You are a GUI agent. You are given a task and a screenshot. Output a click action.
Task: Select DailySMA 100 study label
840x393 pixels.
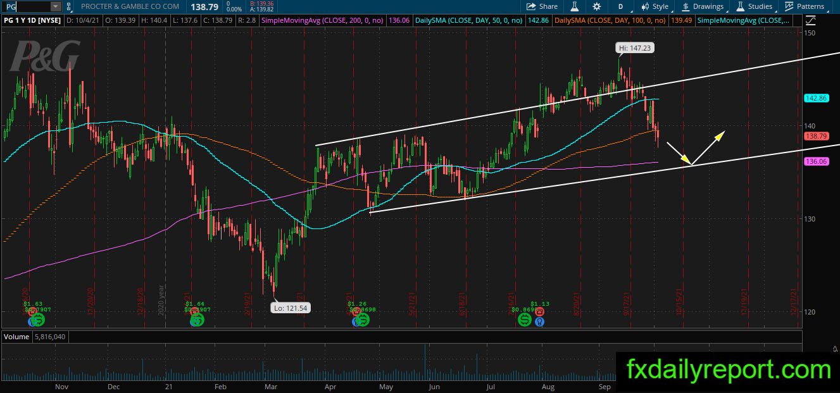pyautogui.click(x=610, y=21)
